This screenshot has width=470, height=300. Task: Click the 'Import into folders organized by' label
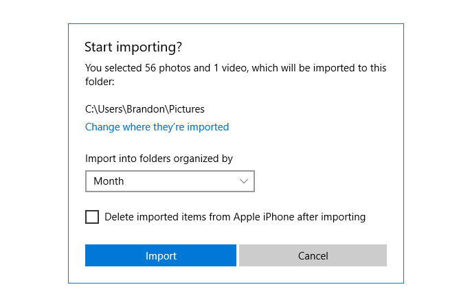[159, 159]
